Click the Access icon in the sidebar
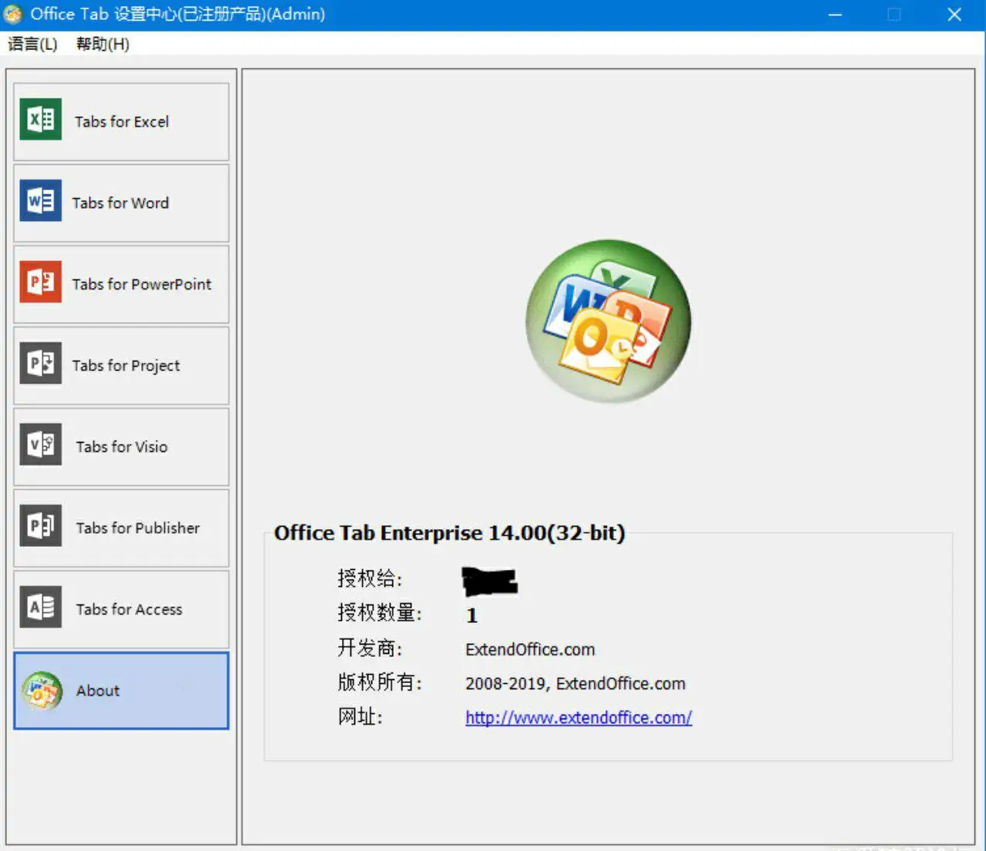 tap(41, 607)
